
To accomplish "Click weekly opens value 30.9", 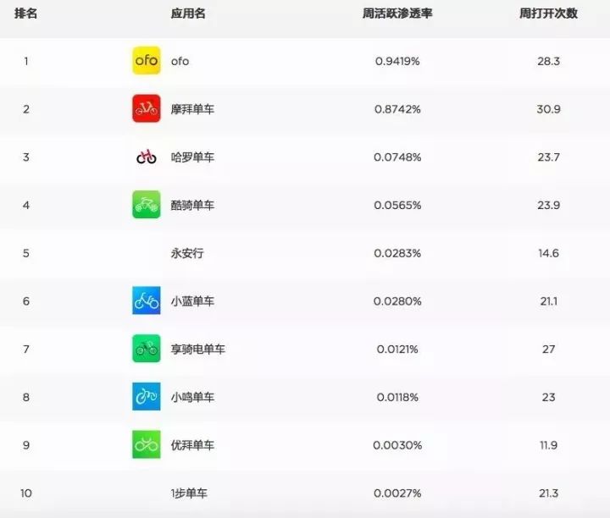I will pos(548,109).
